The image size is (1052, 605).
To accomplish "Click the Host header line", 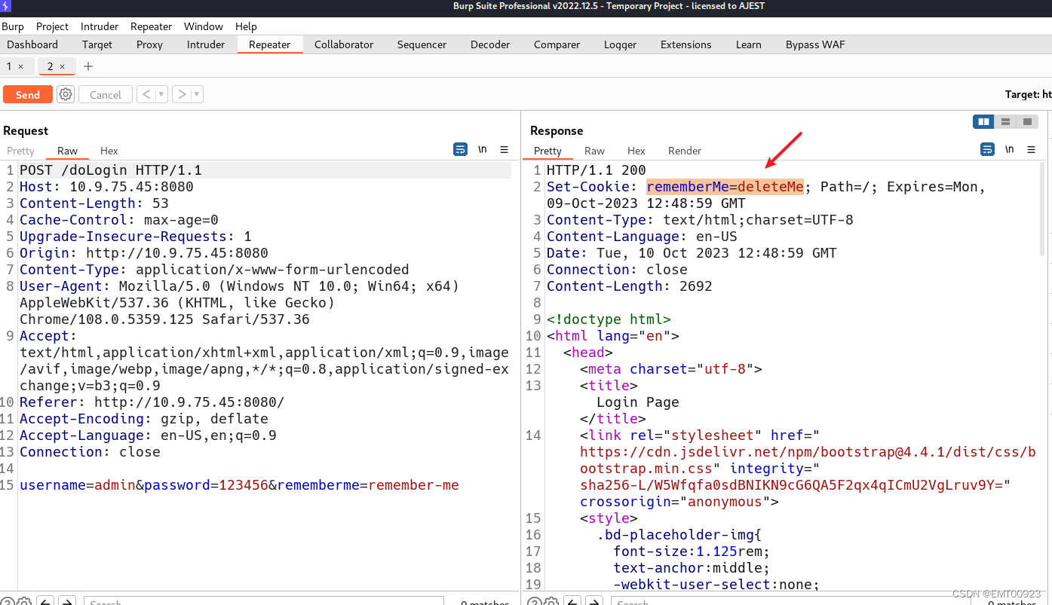I will [106, 187].
